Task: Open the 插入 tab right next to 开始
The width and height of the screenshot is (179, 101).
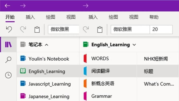Action: coord(30,17)
